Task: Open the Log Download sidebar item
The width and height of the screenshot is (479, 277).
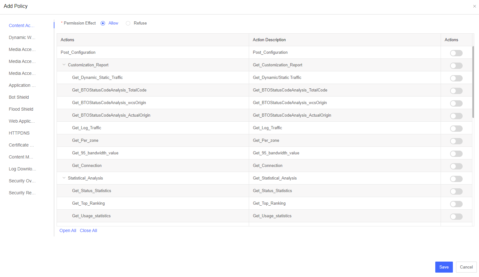Action: click(22, 169)
